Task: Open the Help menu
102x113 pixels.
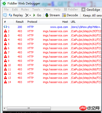Action: (57, 9)
